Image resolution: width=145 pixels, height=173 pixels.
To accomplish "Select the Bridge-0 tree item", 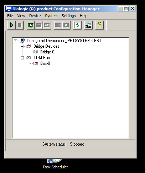I will click(x=47, y=52).
